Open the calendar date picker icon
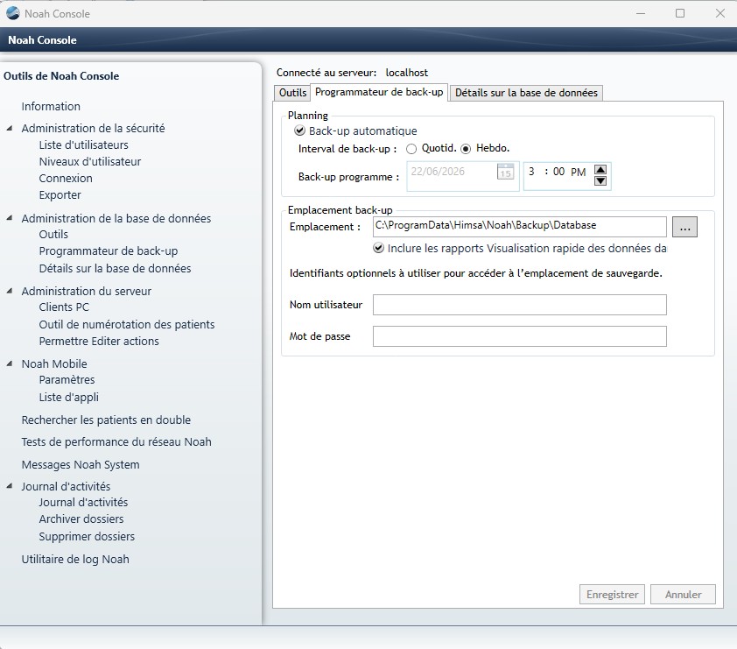This screenshot has height=649, width=737. coord(505,172)
